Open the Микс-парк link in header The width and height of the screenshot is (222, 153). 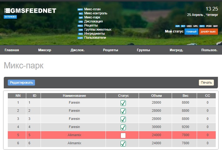92,17
